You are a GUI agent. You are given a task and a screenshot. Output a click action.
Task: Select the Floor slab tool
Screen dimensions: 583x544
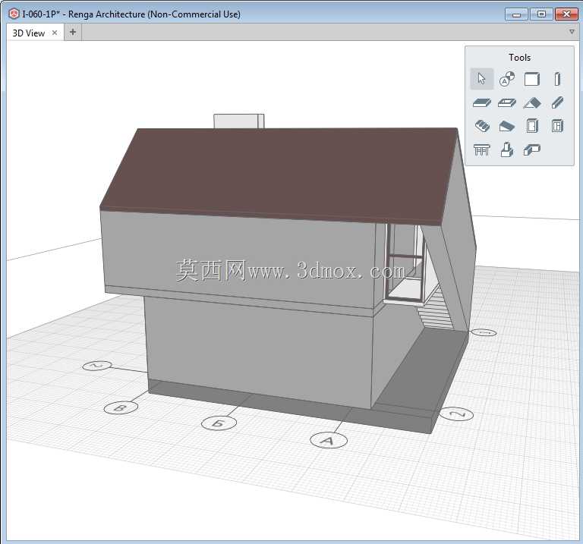coord(482,102)
